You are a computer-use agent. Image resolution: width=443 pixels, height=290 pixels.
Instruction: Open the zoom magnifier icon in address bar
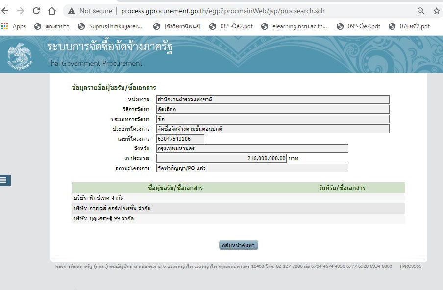pos(420,11)
